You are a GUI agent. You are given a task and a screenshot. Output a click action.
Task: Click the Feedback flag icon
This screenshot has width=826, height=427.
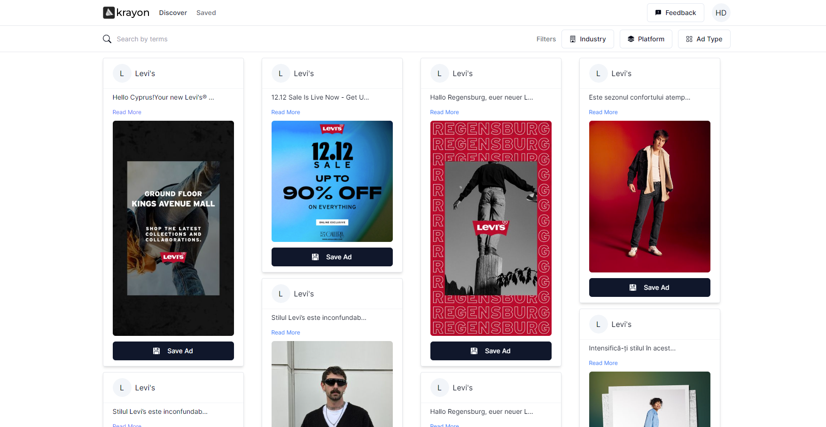click(x=658, y=13)
